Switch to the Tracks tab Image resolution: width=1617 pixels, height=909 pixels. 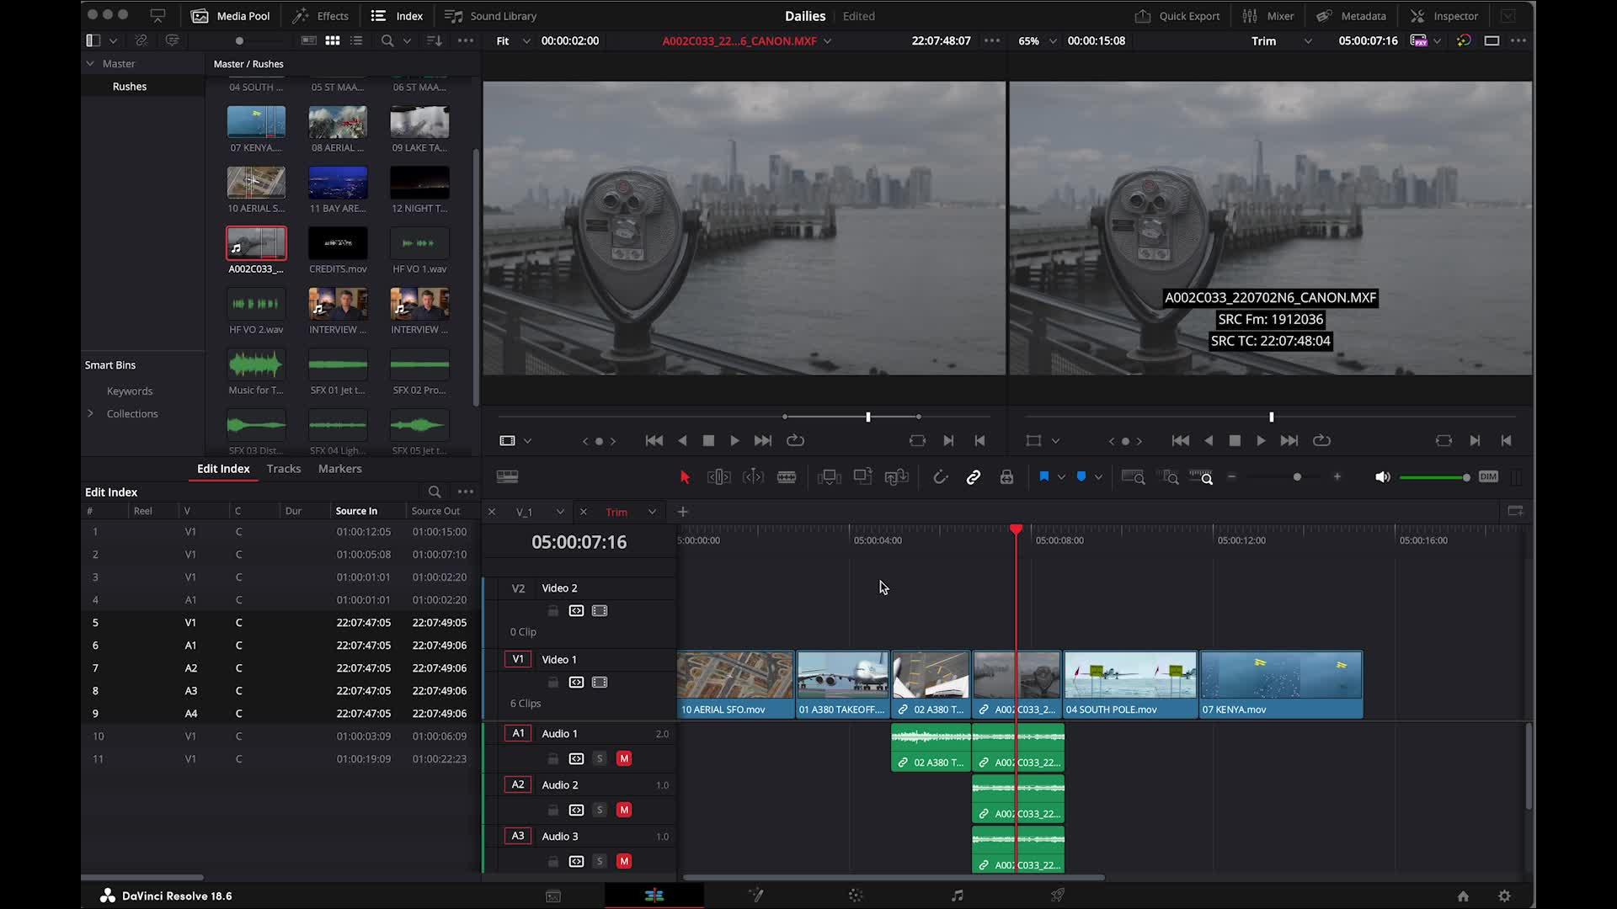[x=283, y=469]
